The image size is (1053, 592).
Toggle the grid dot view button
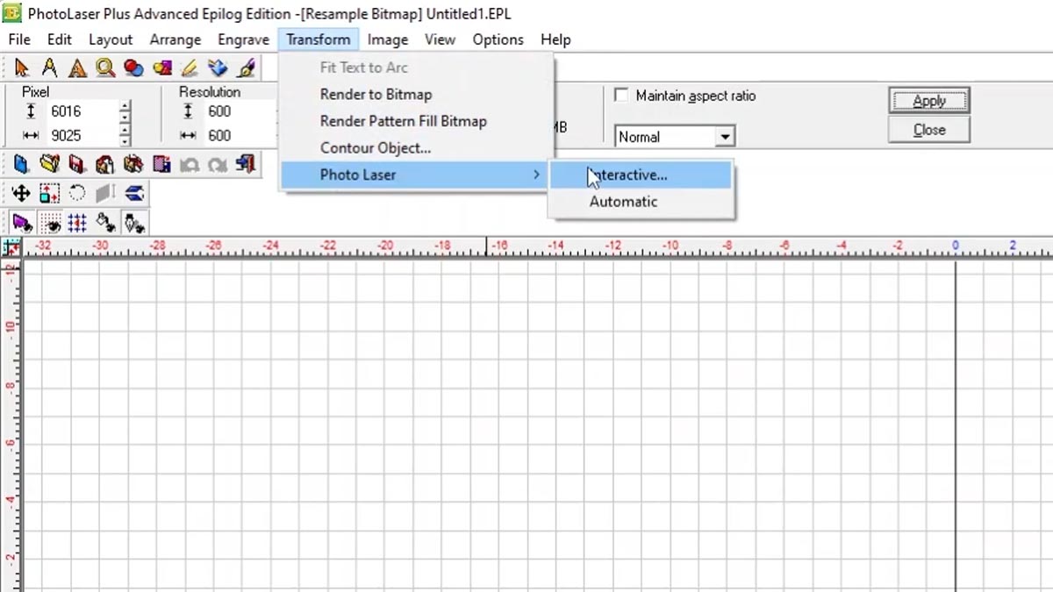(50, 222)
